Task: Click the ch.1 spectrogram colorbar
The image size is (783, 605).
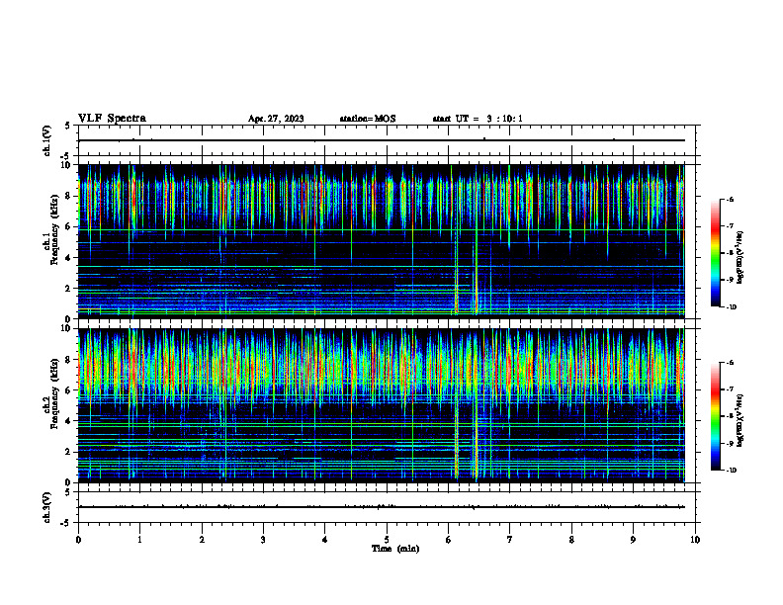Action: 715,253
